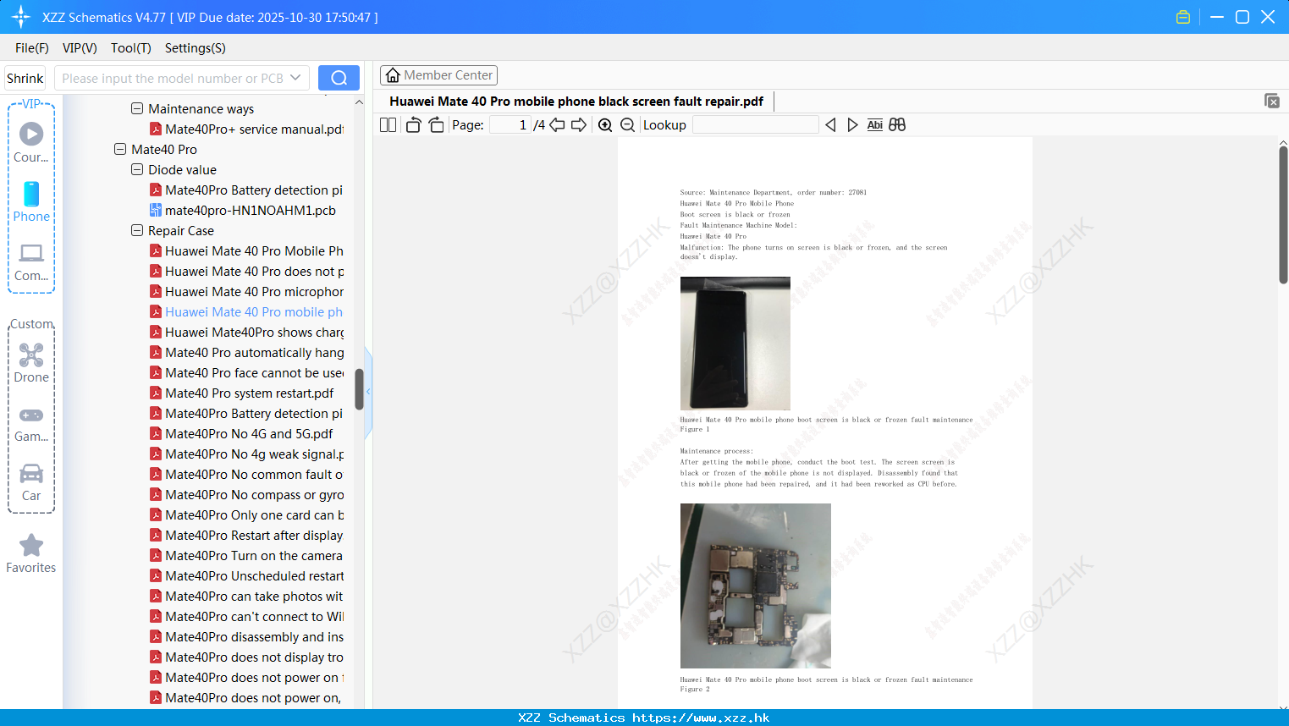Select the Huawei Mate 40 Pro black screen PDF tab
1289x726 pixels.
pyautogui.click(x=576, y=101)
